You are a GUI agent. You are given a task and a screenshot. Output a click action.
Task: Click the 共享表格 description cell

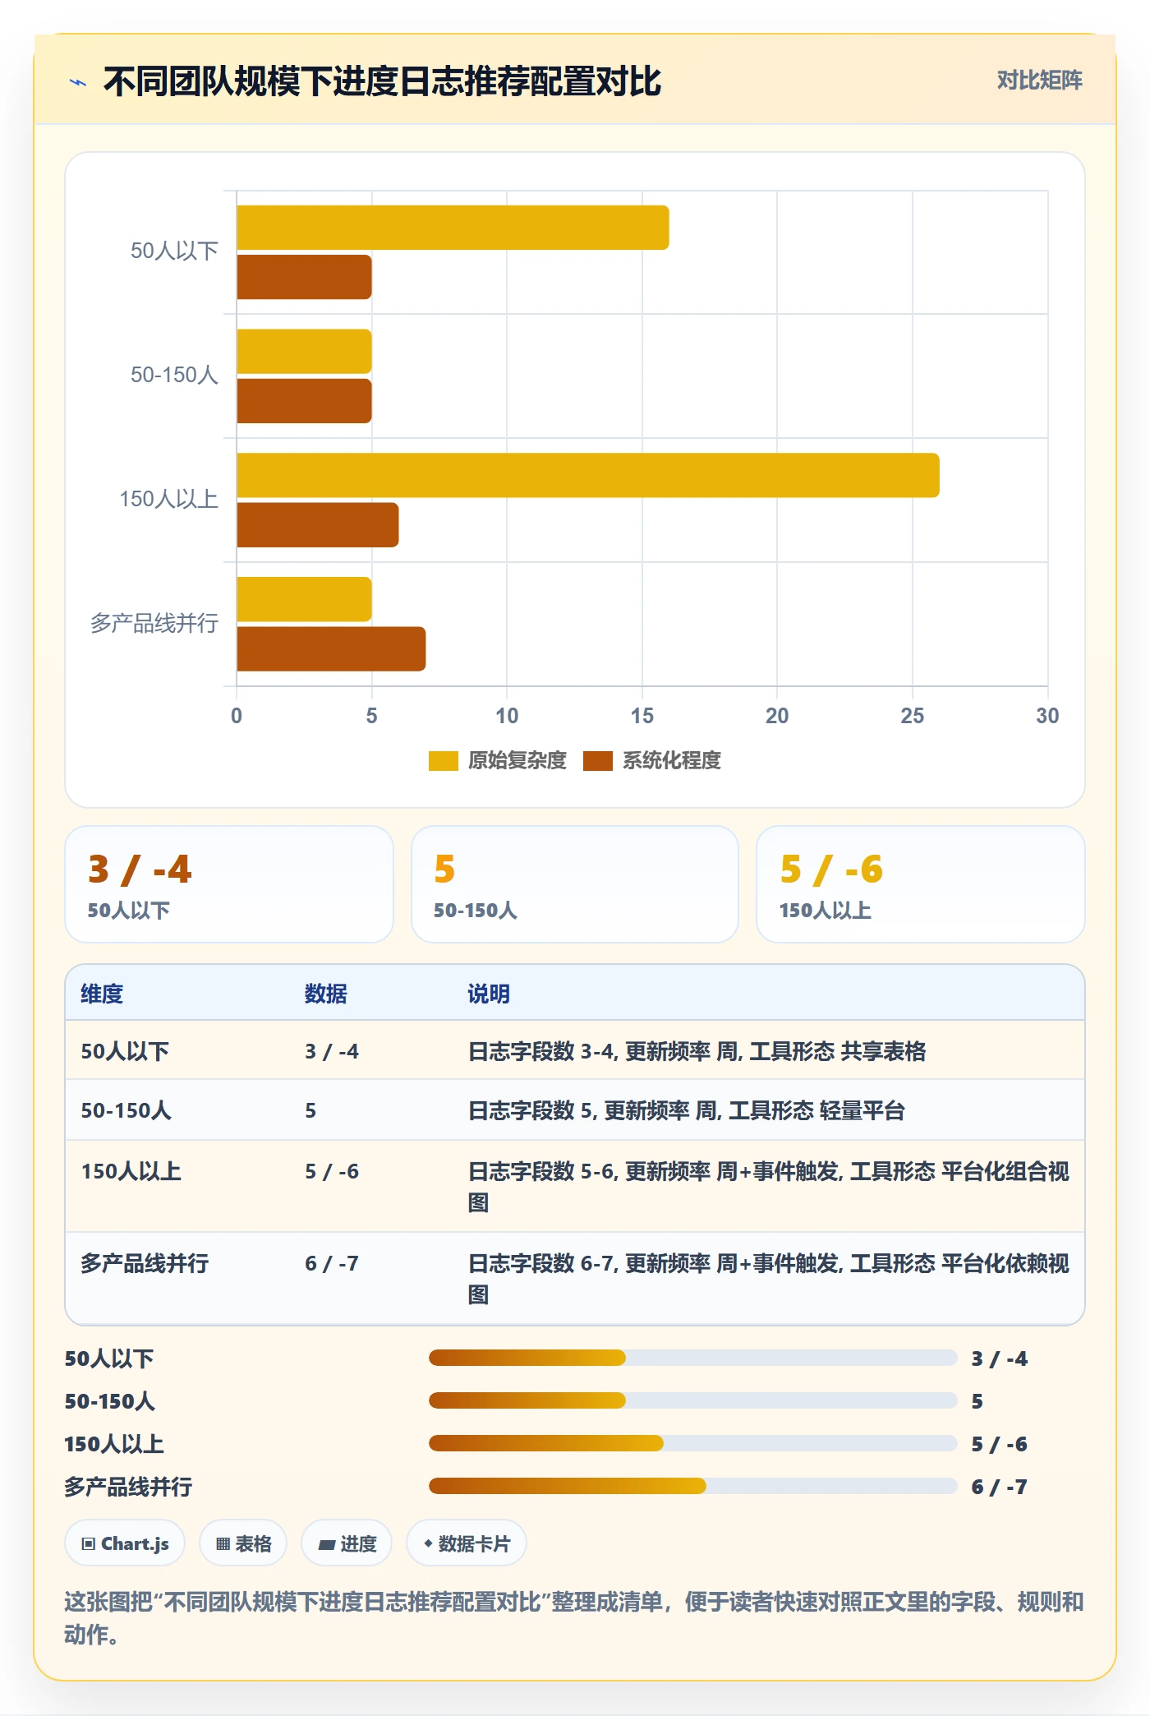[697, 1051]
